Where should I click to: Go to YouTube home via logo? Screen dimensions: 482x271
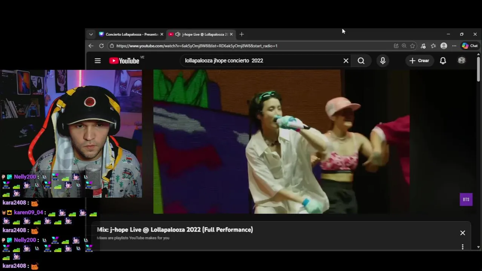[x=125, y=61]
